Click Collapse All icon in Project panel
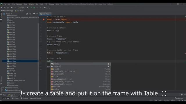The height and width of the screenshot is (104, 186). (30, 14)
